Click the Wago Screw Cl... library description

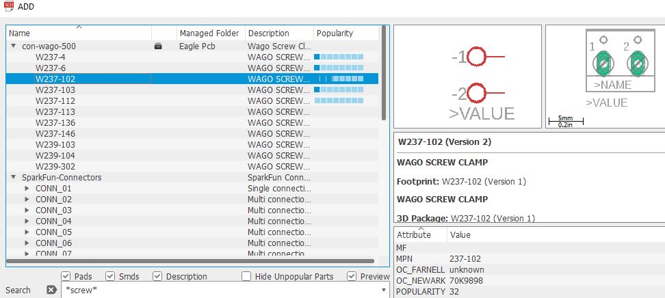(x=280, y=46)
